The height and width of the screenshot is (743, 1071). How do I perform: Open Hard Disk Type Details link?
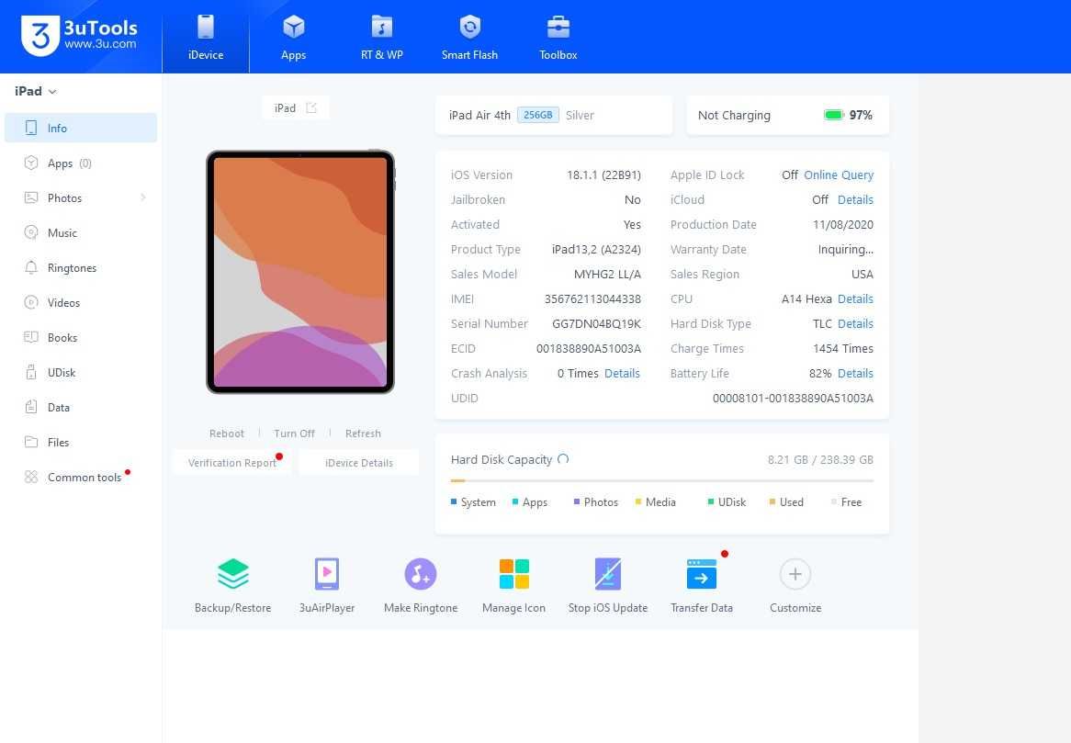click(x=856, y=323)
